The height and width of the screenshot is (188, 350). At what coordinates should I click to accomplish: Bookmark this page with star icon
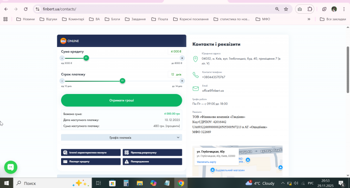pyautogui.click(x=286, y=9)
